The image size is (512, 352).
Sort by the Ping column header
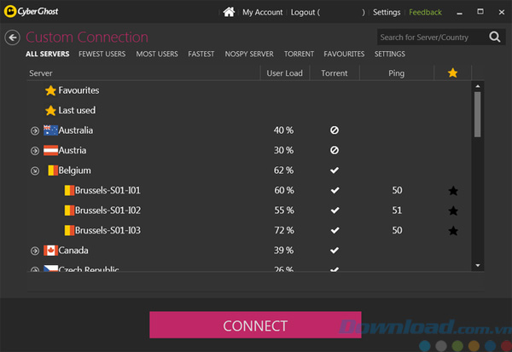click(397, 73)
